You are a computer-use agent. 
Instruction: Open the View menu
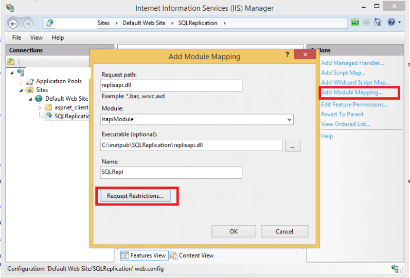[x=36, y=38]
